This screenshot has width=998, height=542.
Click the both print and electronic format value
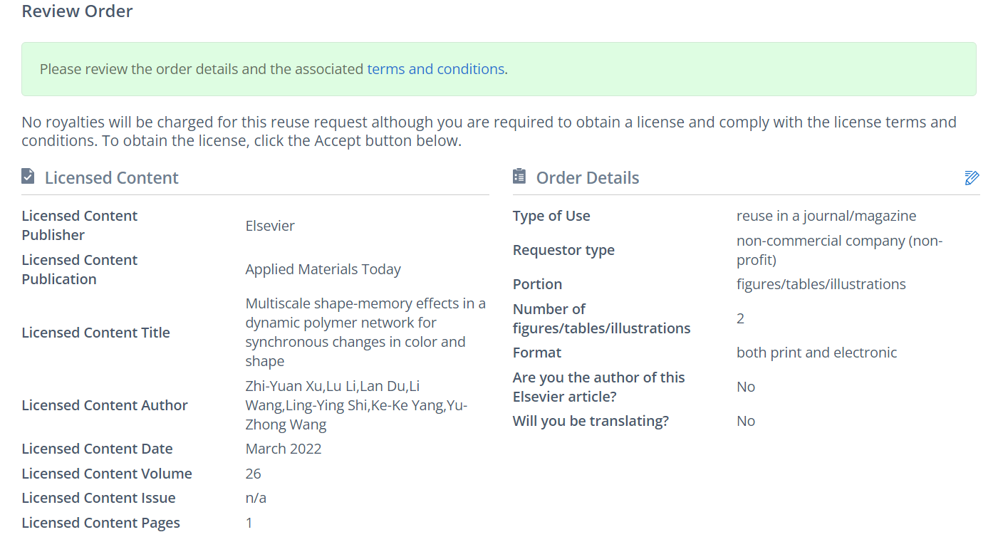point(816,353)
